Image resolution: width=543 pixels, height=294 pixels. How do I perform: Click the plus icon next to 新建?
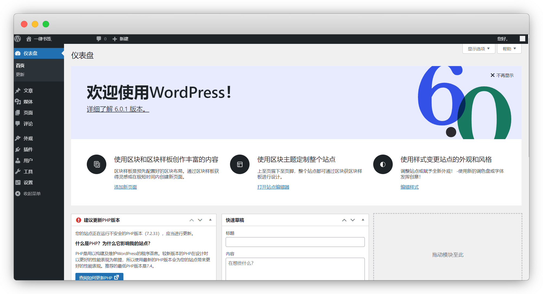click(x=115, y=39)
